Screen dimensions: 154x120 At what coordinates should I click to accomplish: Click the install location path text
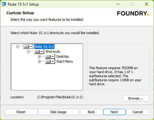tap(60, 97)
